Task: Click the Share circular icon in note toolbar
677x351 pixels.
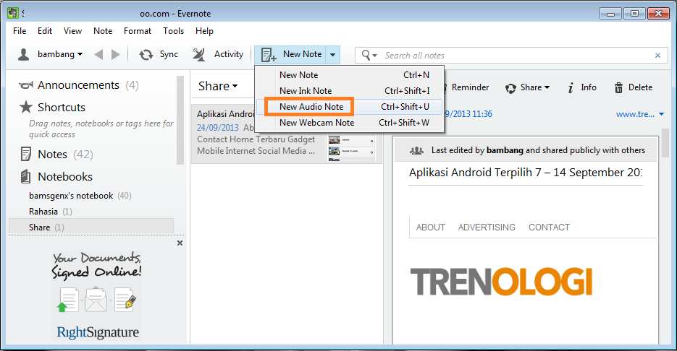Action: [x=510, y=88]
